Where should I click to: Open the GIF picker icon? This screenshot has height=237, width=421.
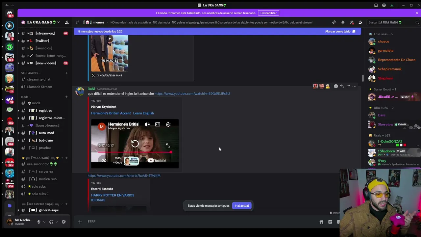coord(330,222)
